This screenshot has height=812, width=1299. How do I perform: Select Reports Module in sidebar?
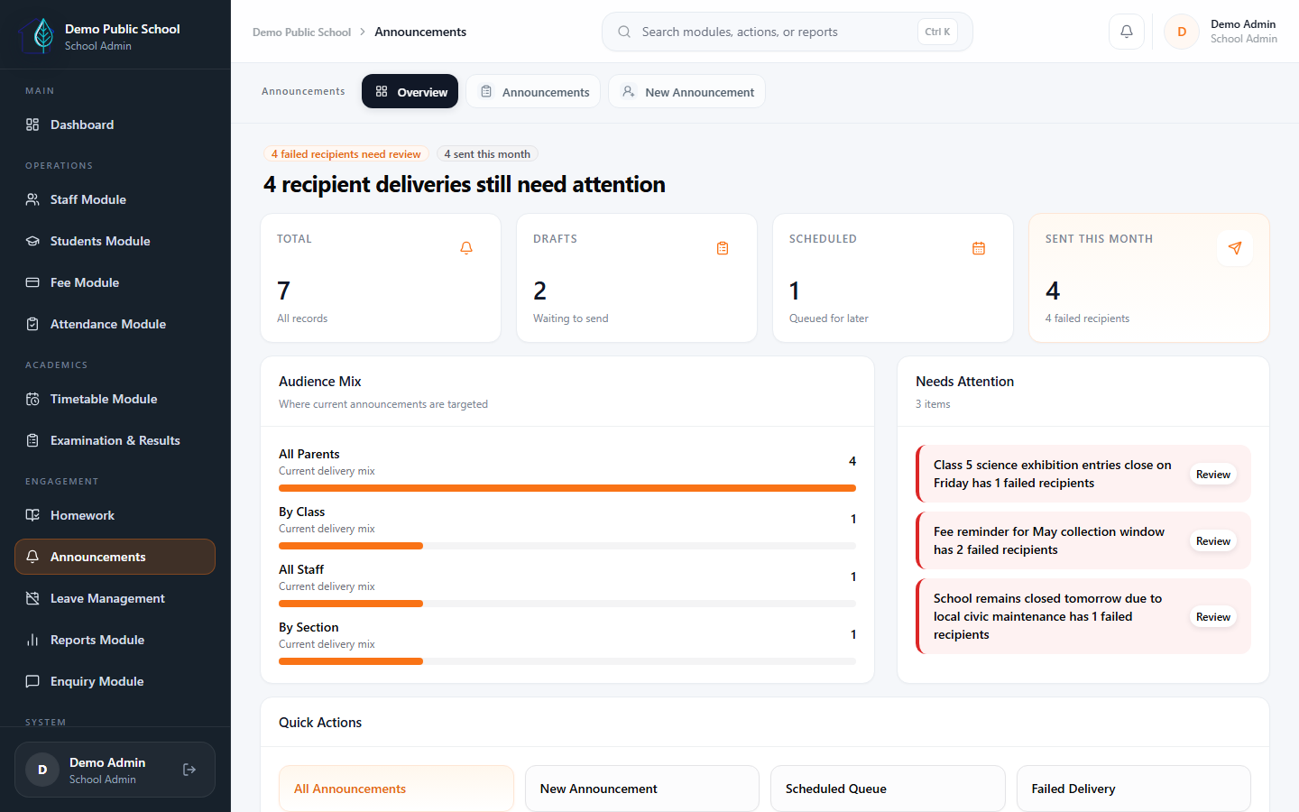(x=115, y=640)
